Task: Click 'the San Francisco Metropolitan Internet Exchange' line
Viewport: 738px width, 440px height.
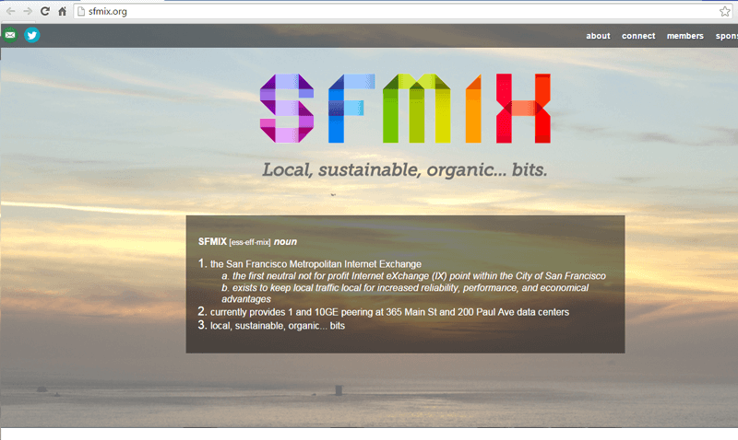Action: [315, 264]
